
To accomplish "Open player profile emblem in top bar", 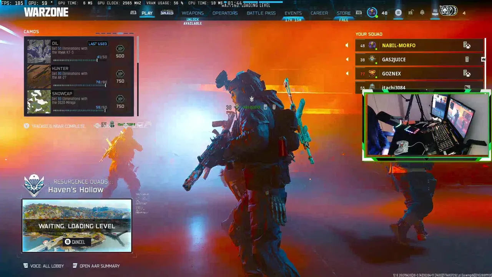I will [x=372, y=13].
